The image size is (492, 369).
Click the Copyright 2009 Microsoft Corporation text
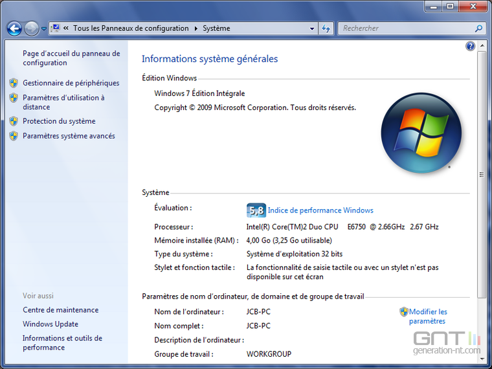coord(255,107)
